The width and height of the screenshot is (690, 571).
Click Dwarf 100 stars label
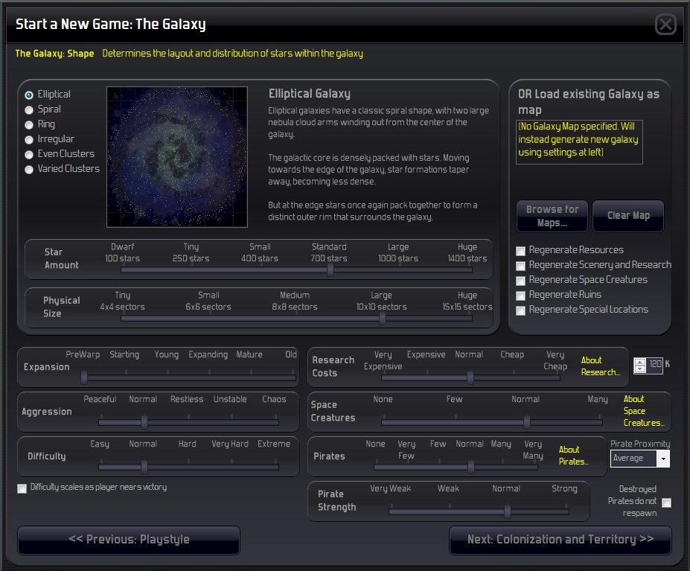pyautogui.click(x=122, y=252)
